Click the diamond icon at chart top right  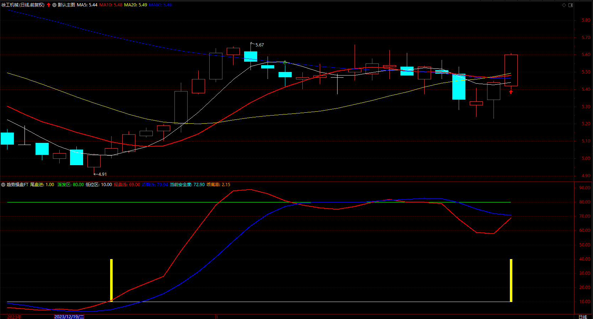564,5
